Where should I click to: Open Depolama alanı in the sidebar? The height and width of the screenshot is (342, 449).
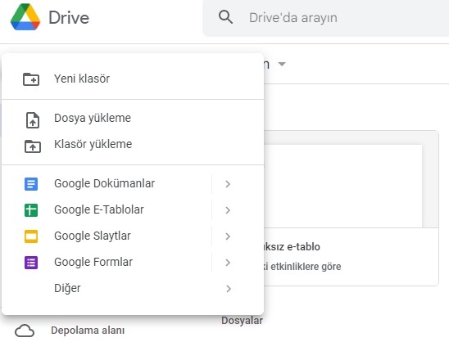pos(88,331)
